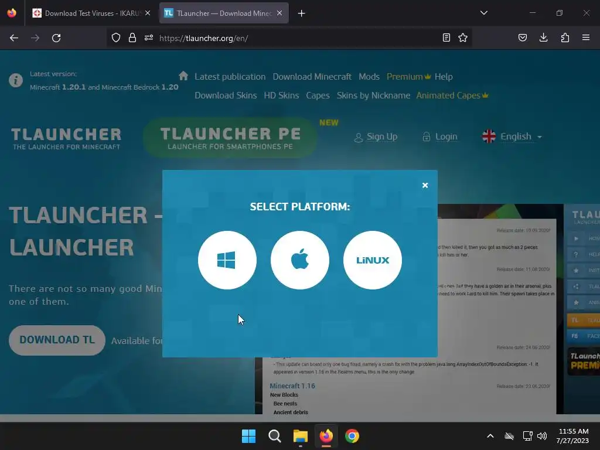The image size is (600, 450).
Task: Open Animated Capes link
Action: point(452,96)
